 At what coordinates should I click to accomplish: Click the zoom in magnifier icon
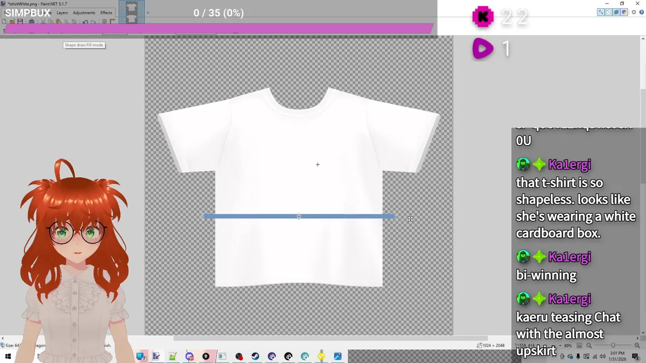coord(637,345)
